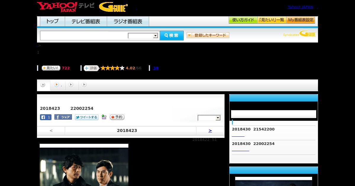Open the Yahoo! JAPAN テレビ logo

click(66, 7)
